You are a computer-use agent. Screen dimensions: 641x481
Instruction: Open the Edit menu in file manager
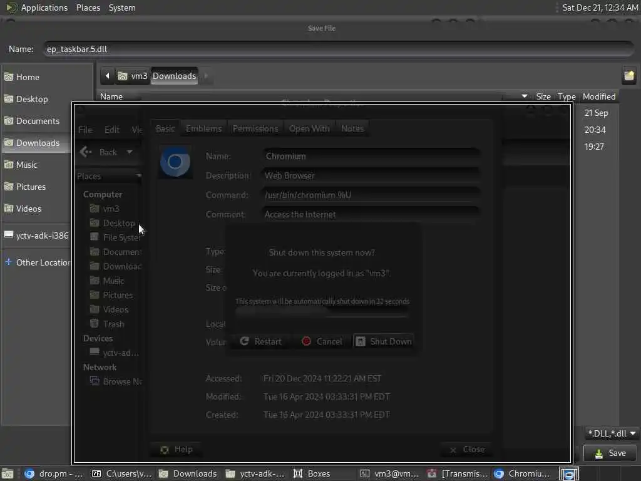click(x=112, y=130)
